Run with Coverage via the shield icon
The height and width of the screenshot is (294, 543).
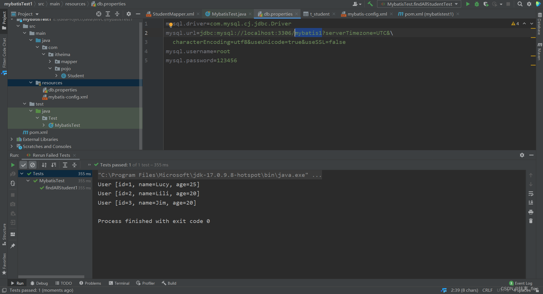(x=486, y=4)
